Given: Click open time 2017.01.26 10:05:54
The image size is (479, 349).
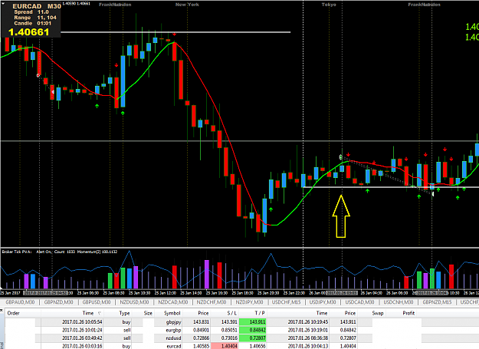Looking at the screenshot, I should click(82, 322).
